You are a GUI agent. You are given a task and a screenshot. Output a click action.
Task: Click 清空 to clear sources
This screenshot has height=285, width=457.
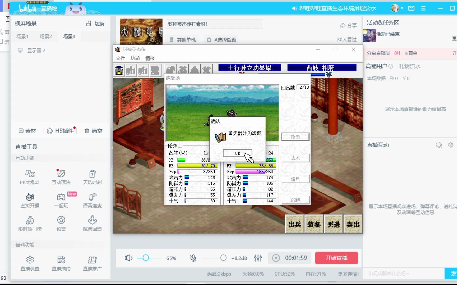[93, 131]
